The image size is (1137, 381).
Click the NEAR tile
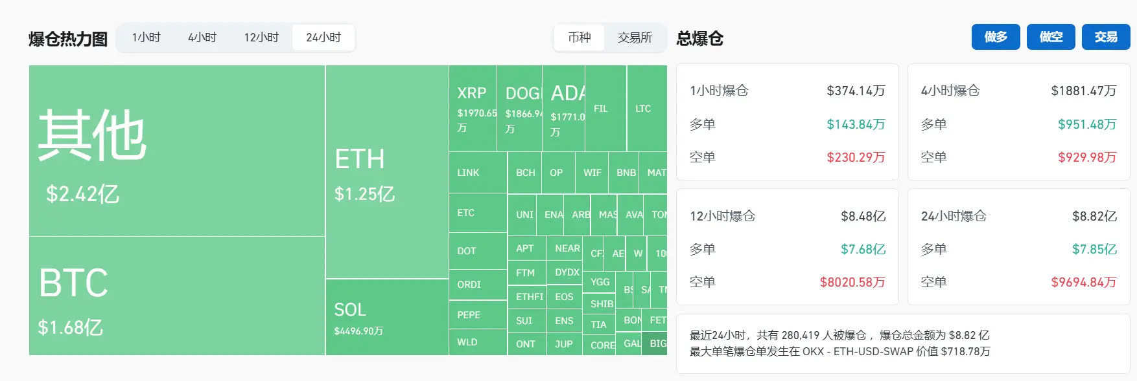pyautogui.click(x=565, y=248)
